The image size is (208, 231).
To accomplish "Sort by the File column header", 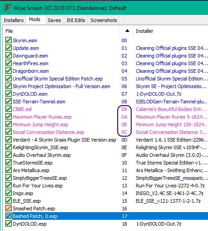I will tap(9, 31).
